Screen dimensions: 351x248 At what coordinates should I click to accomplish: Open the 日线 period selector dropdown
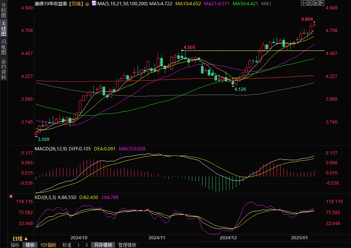(x=20, y=239)
